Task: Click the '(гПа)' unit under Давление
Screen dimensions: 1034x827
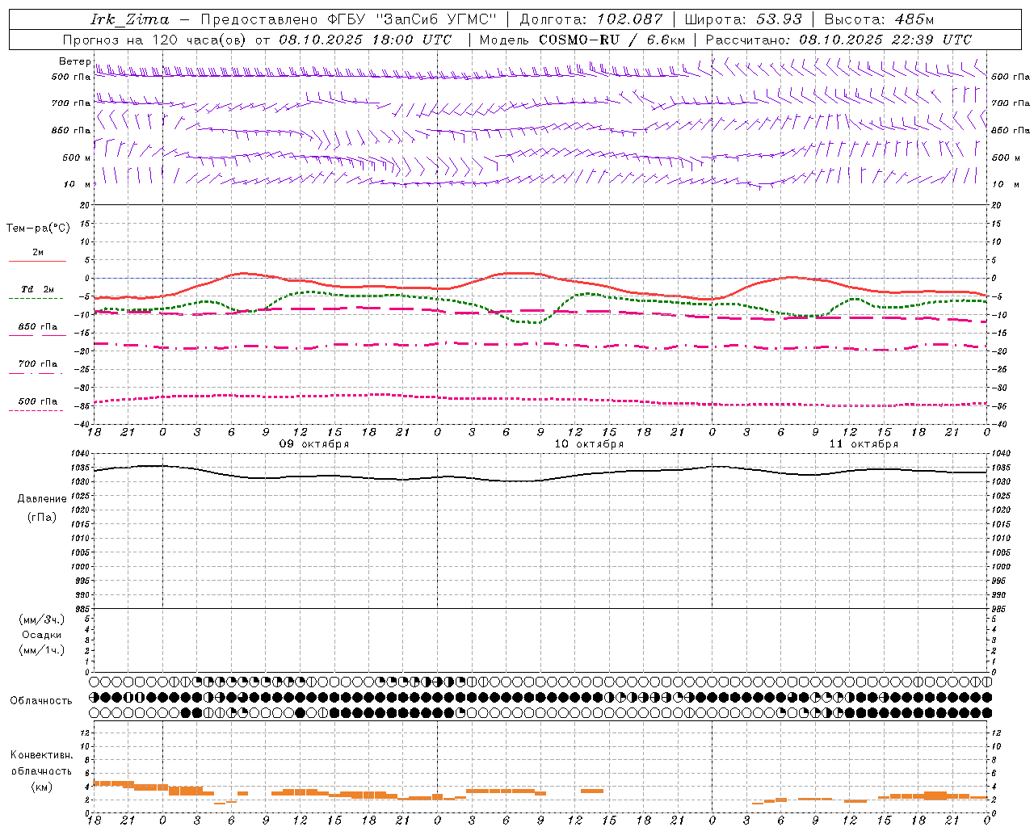Action: tap(42, 517)
